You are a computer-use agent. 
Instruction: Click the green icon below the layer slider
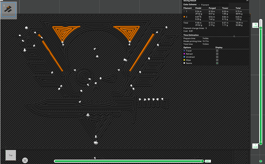click(x=261, y=161)
